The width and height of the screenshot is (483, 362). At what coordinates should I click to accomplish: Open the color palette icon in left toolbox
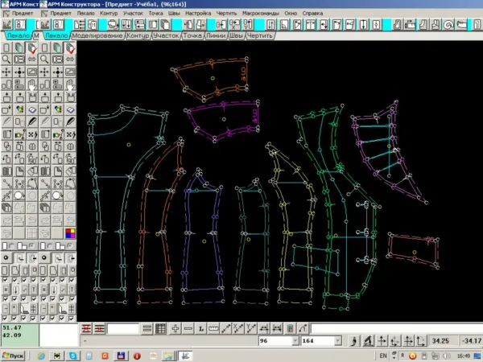[x=70, y=233]
